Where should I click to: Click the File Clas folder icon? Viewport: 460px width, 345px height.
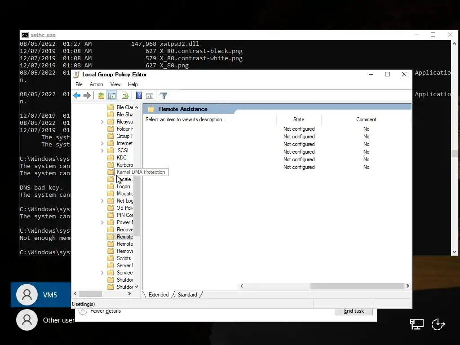111,107
